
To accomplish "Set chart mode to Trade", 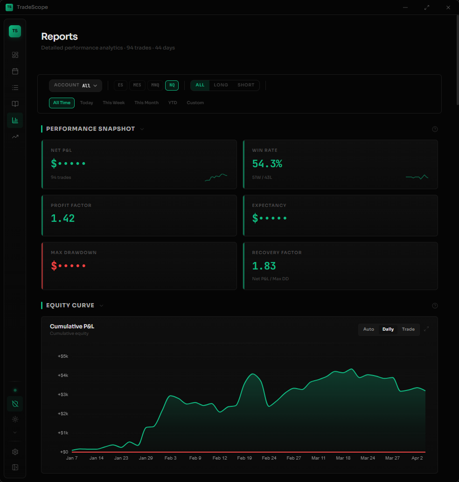I will [408, 329].
